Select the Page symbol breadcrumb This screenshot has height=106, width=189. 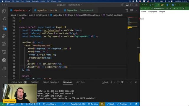click(69, 15)
